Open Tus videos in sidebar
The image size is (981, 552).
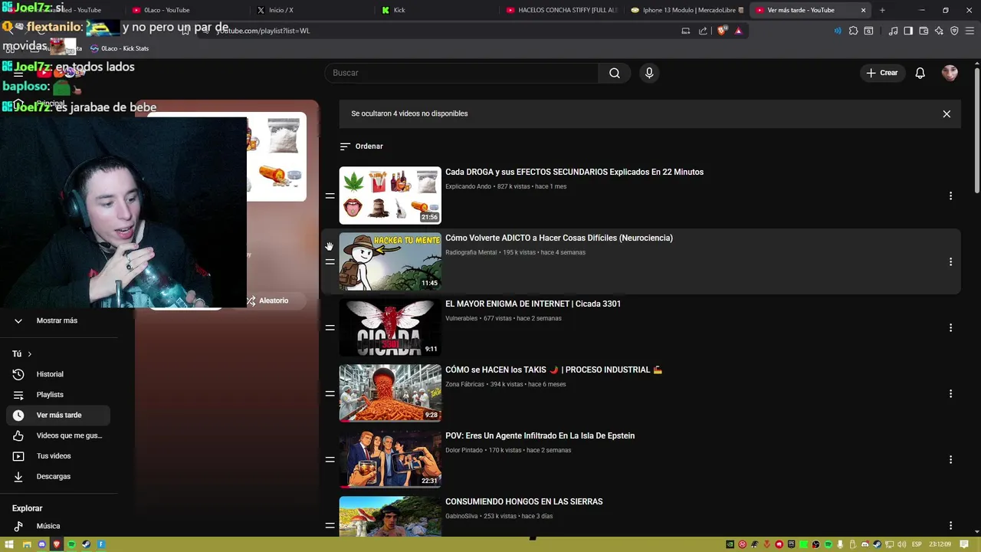(58, 456)
